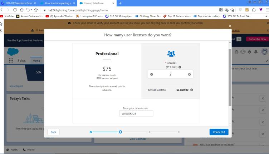Screen dimensions: 269x154
Task: Decrease licenses with the minus button
Action: 151,75
